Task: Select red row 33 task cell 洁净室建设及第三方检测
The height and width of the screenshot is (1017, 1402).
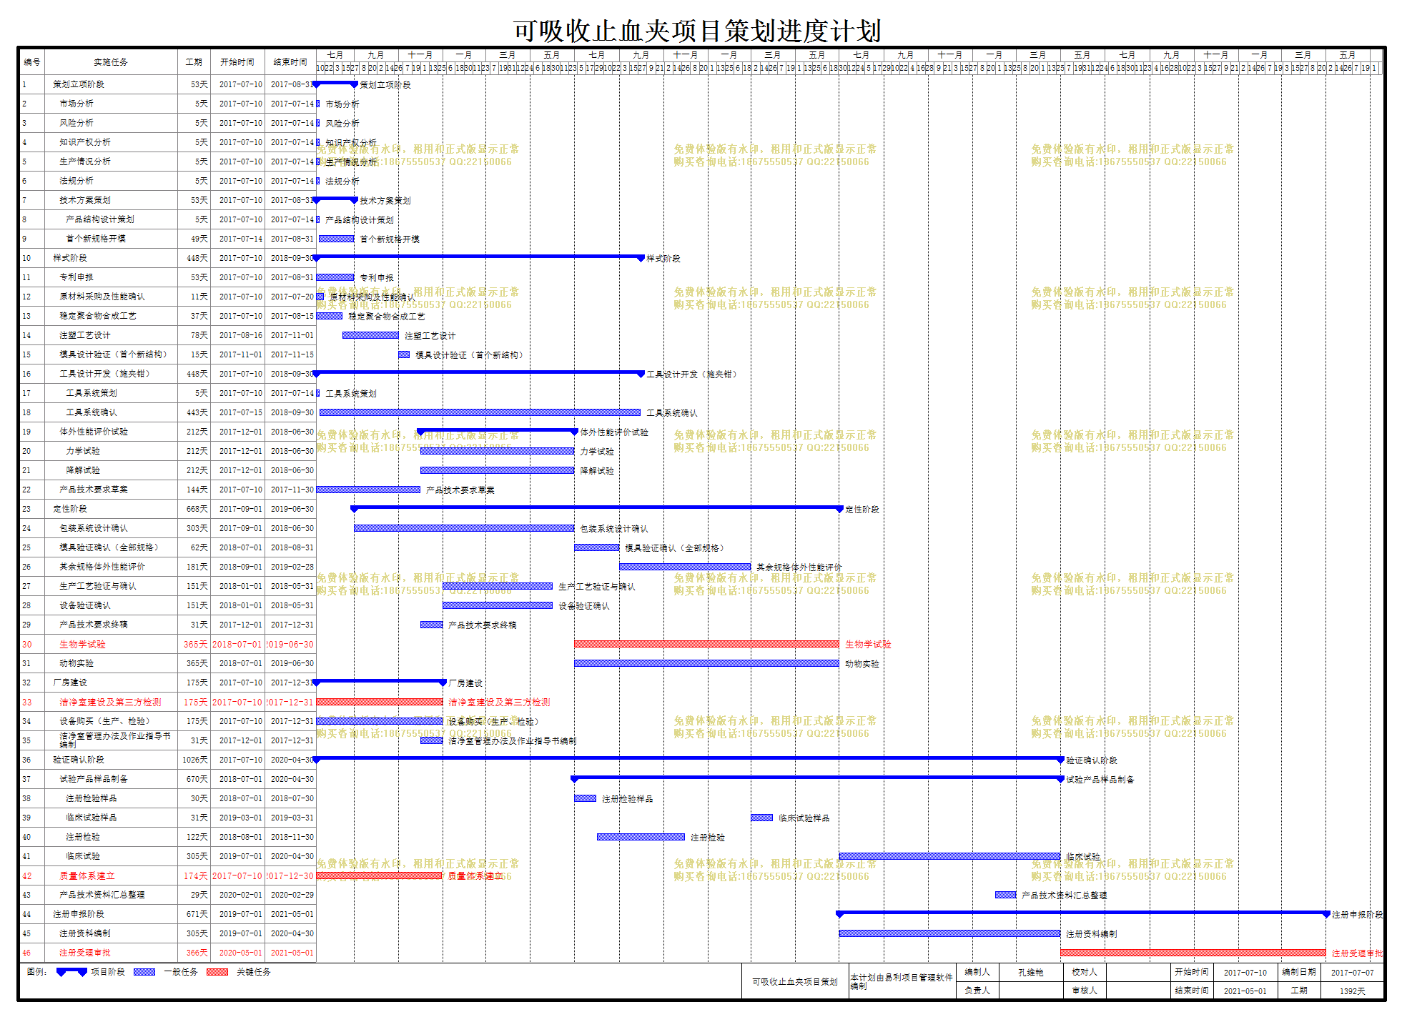Action: (111, 703)
